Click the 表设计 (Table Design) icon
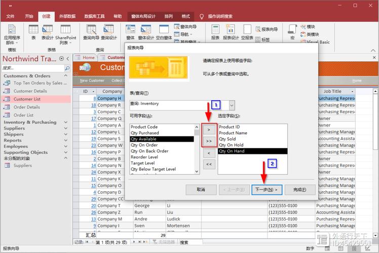This screenshot has height=253, width=379. click(x=47, y=31)
